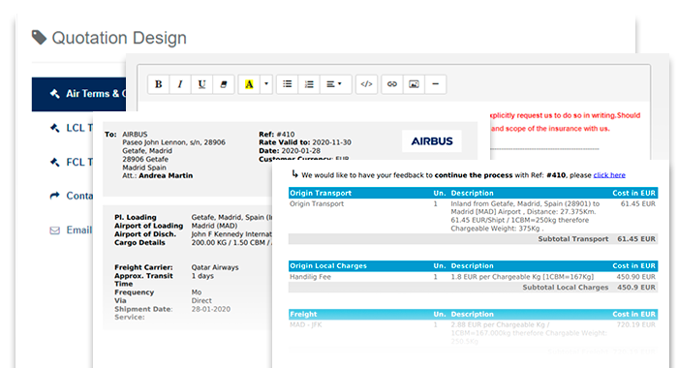The width and height of the screenshot is (678, 368).
Task: Click the eraser clear-formatting icon
Action: coord(223,84)
